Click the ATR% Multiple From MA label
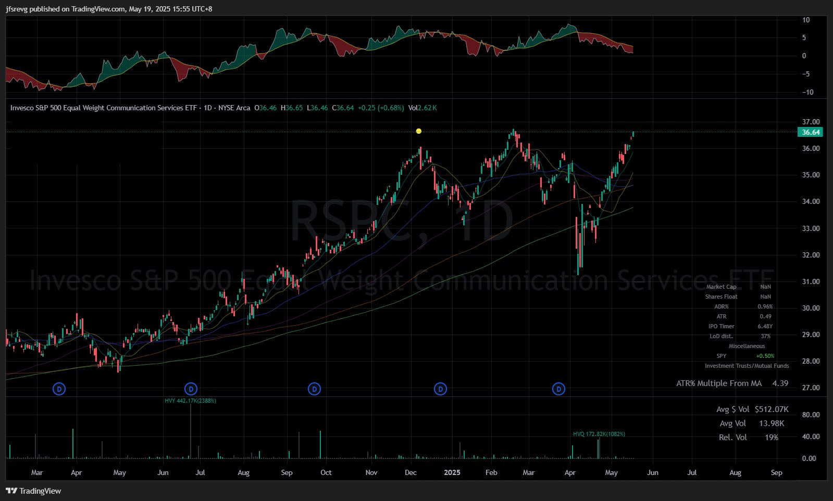Image resolution: width=833 pixels, height=501 pixels. tap(719, 383)
